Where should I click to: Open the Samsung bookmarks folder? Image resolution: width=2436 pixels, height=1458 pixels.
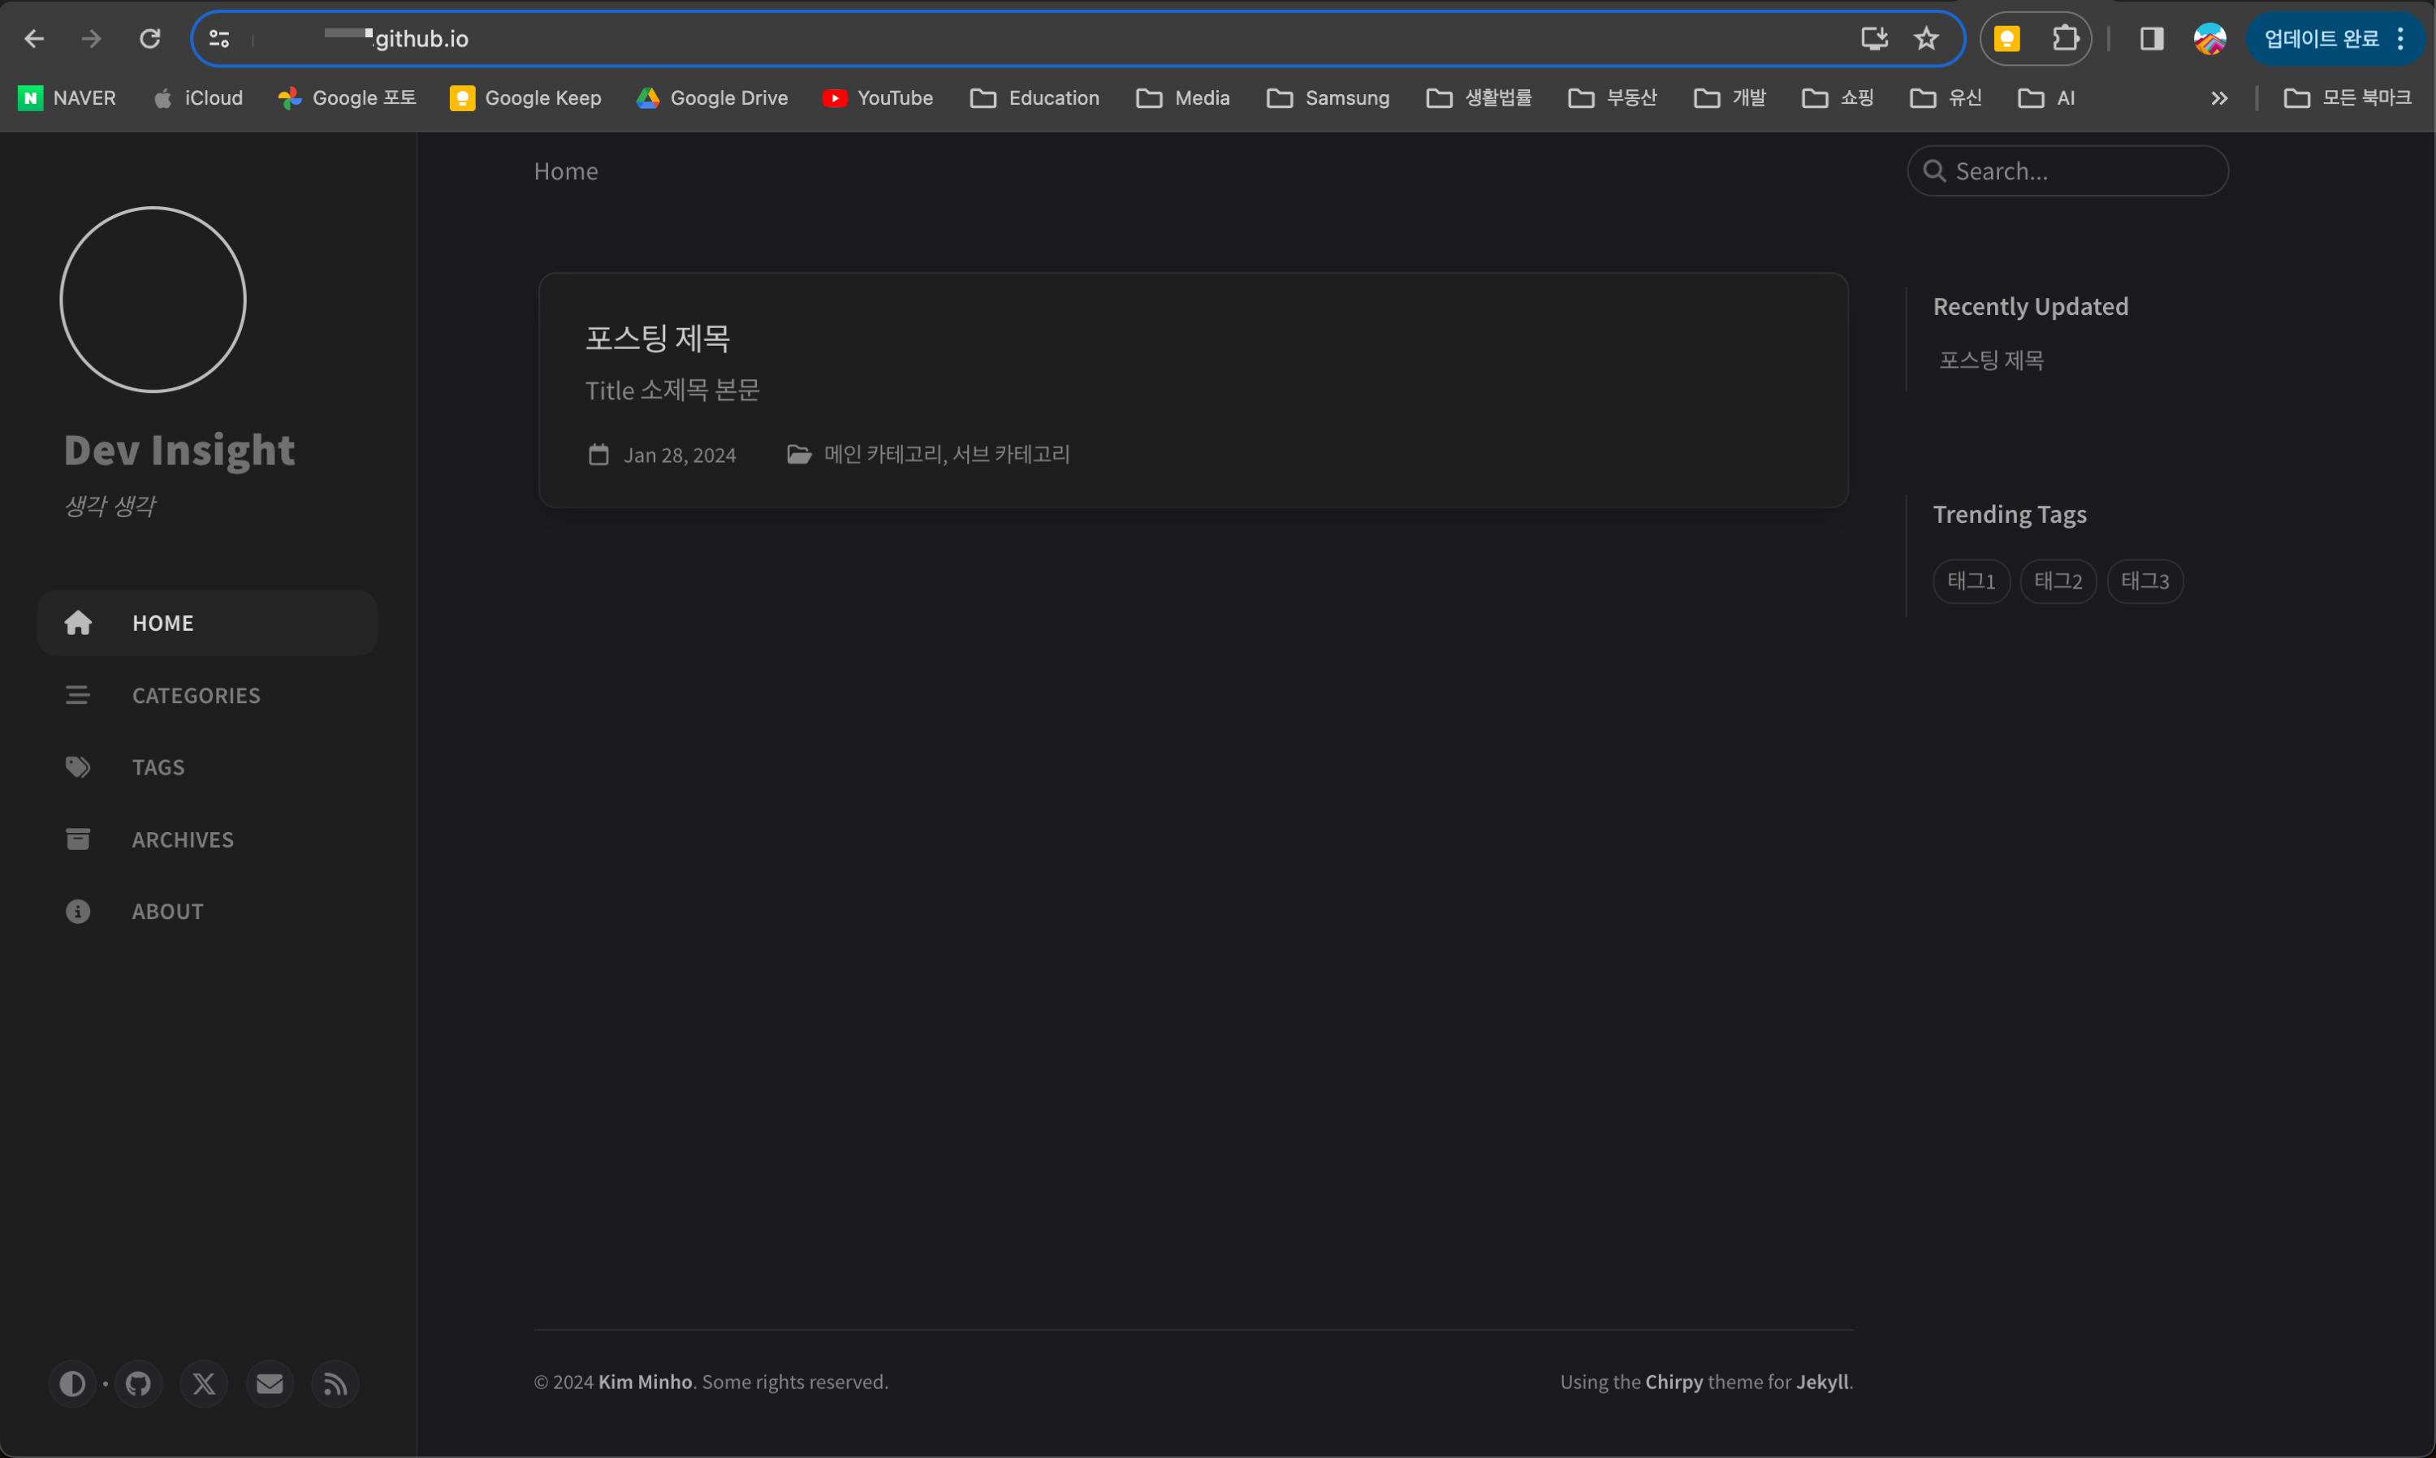point(1328,98)
